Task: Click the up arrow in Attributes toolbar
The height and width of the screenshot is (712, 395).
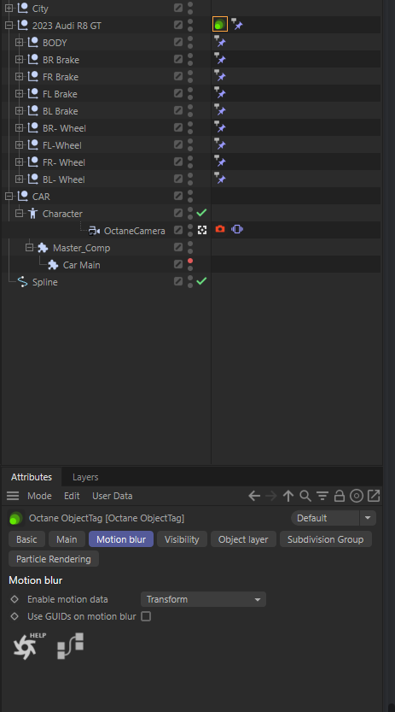Action: pos(288,496)
